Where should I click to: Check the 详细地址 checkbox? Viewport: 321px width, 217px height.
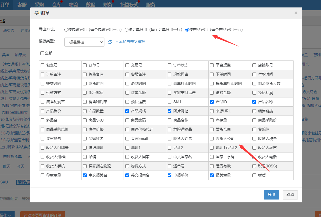tap(85, 148)
